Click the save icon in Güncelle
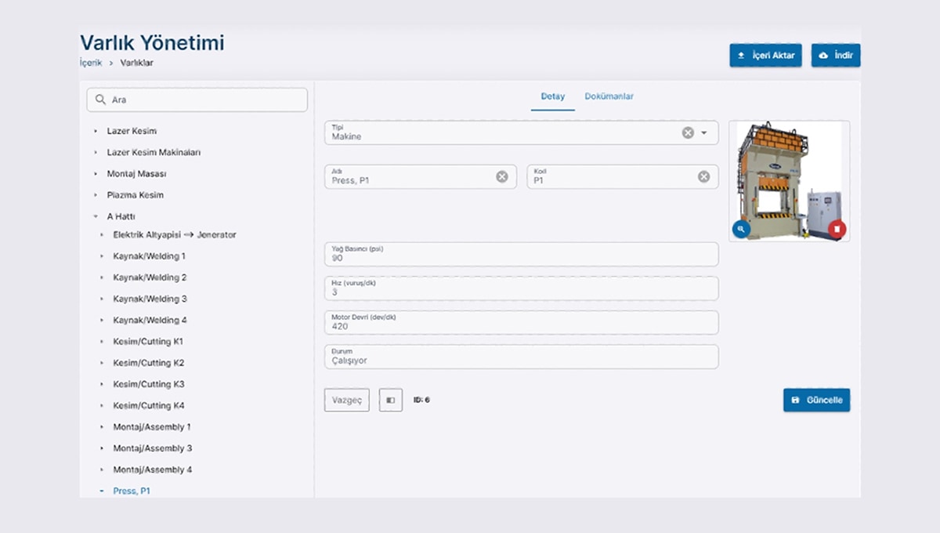Screen dimensions: 940x533 click(x=796, y=400)
